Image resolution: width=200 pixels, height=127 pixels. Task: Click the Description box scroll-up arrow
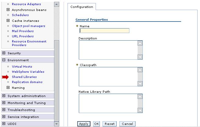pos(140,43)
